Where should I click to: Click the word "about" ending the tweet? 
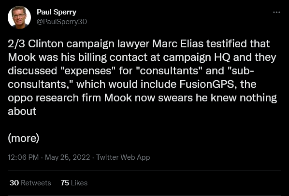click(x=22, y=112)
